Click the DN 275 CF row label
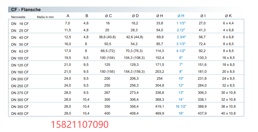Viewport: 258px width, 132px height. click(x=20, y=93)
